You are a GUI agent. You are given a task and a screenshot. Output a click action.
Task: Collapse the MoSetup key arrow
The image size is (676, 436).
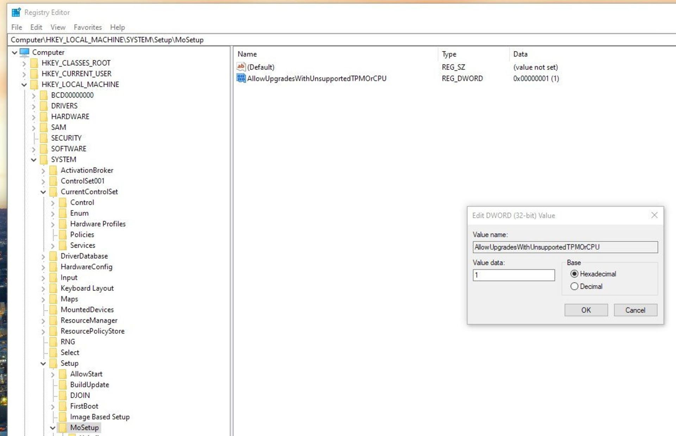point(53,428)
